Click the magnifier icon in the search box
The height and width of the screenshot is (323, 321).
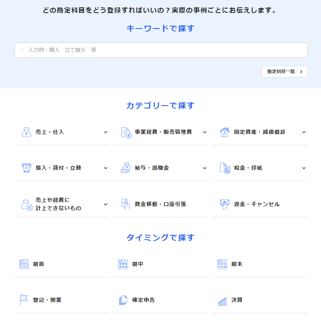coord(22,50)
